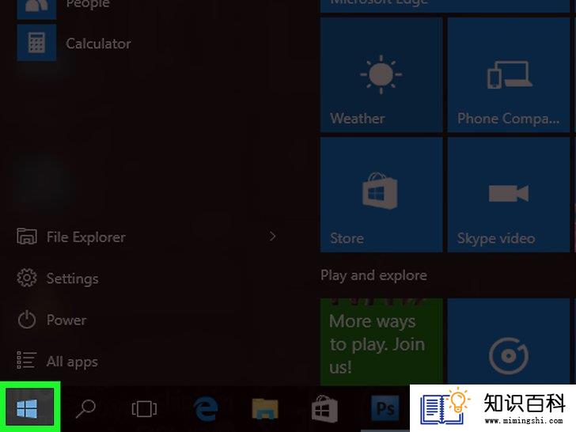Click the 'Play and explore' group heading
The height and width of the screenshot is (432, 576).
(373, 275)
